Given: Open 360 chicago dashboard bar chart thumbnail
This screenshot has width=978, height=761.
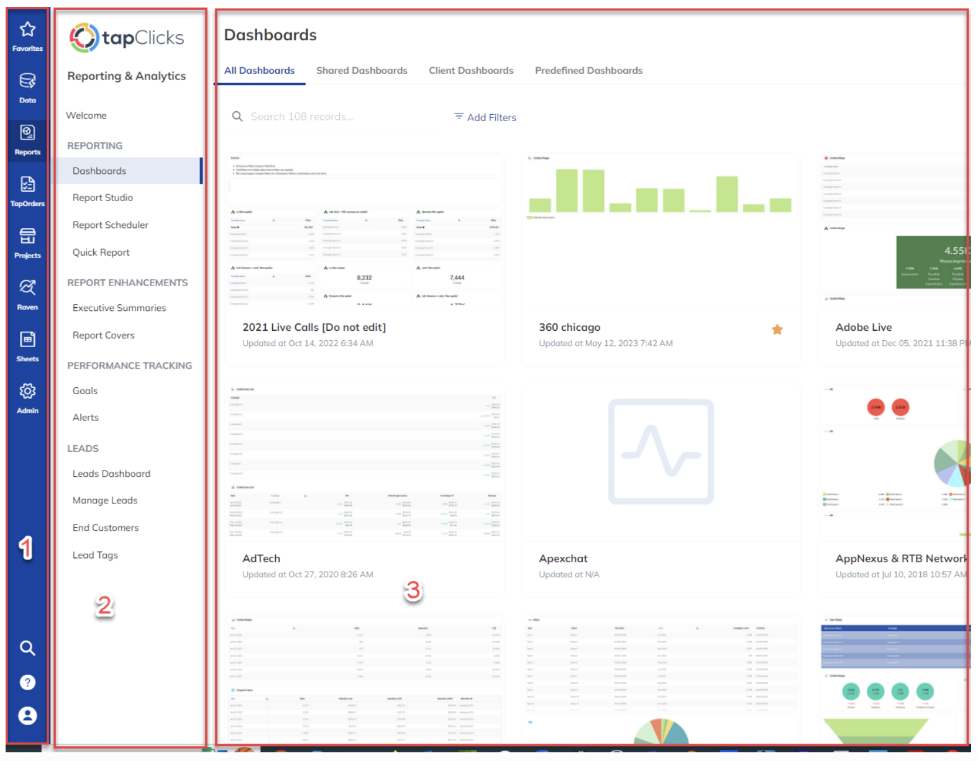Looking at the screenshot, I should [660, 230].
